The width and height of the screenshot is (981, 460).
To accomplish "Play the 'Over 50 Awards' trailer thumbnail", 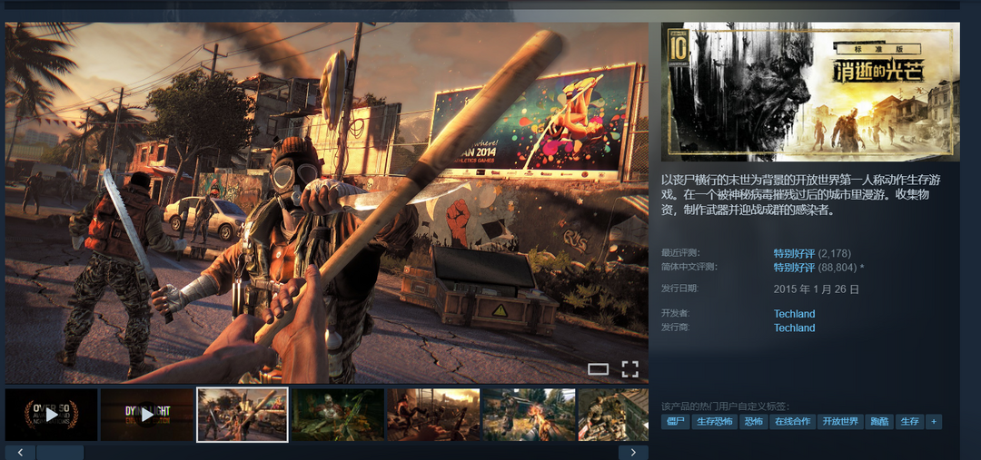I will [x=51, y=415].
